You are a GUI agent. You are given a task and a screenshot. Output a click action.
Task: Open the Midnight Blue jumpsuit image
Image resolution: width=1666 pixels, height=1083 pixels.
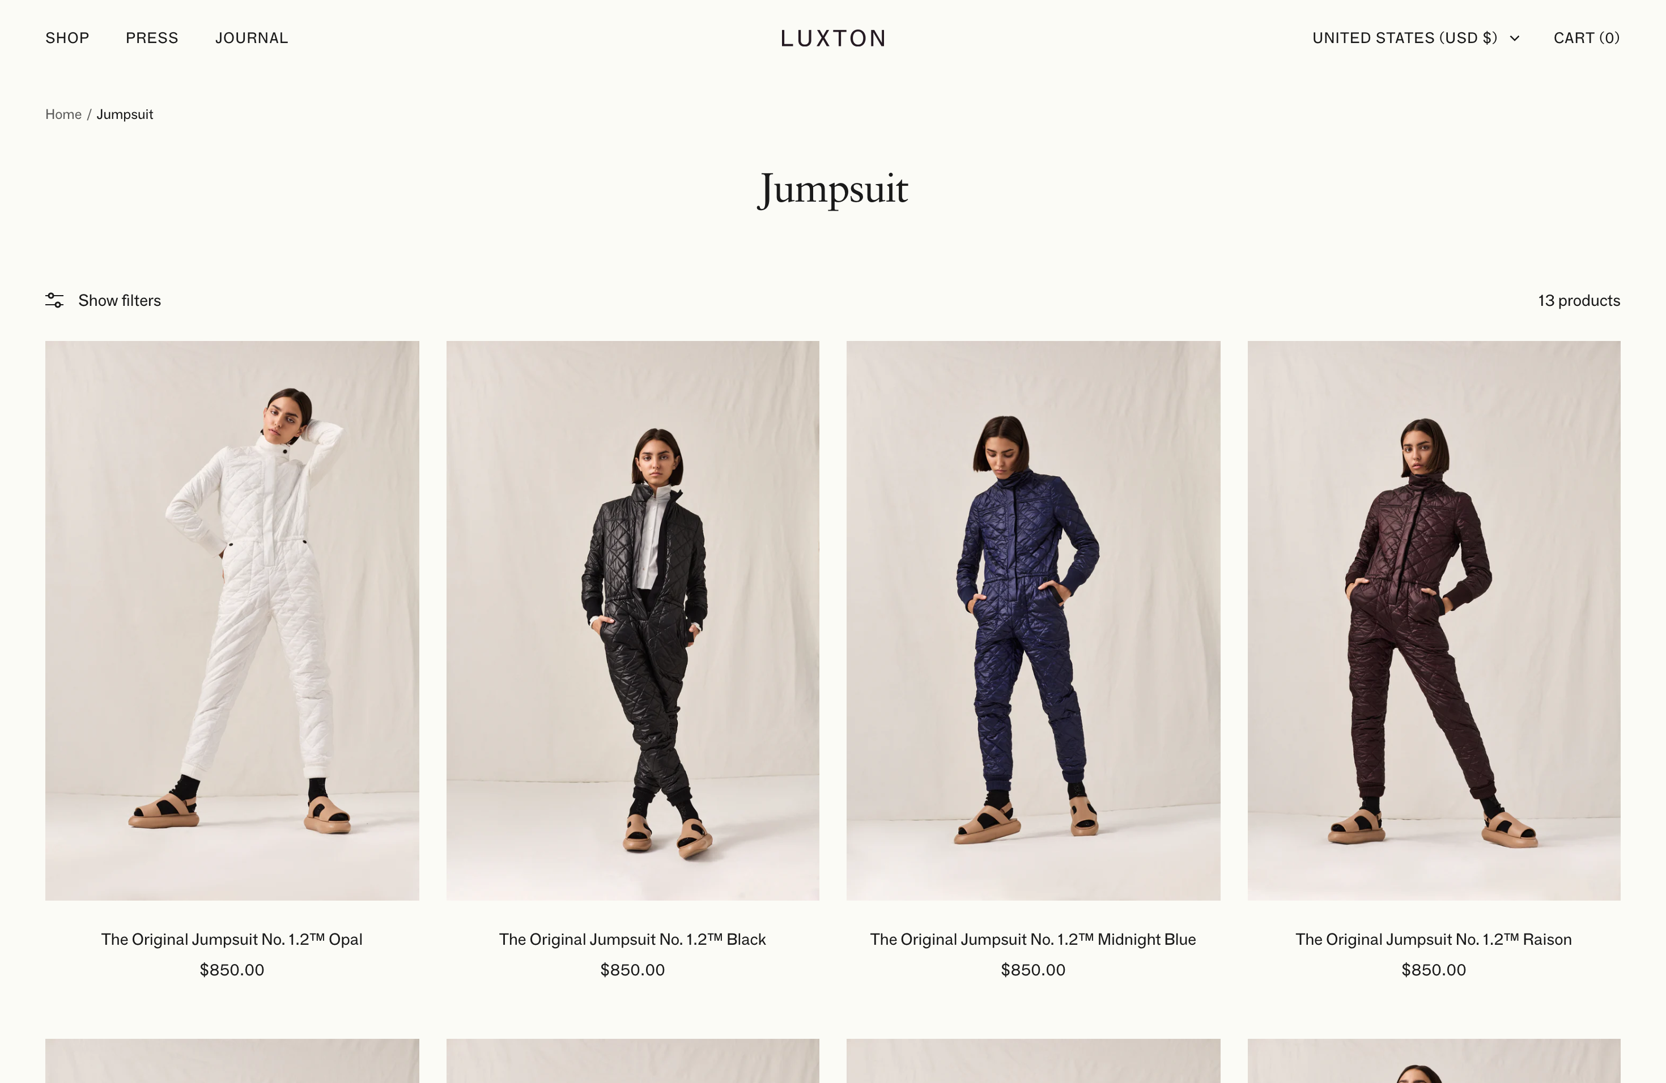coord(1033,621)
